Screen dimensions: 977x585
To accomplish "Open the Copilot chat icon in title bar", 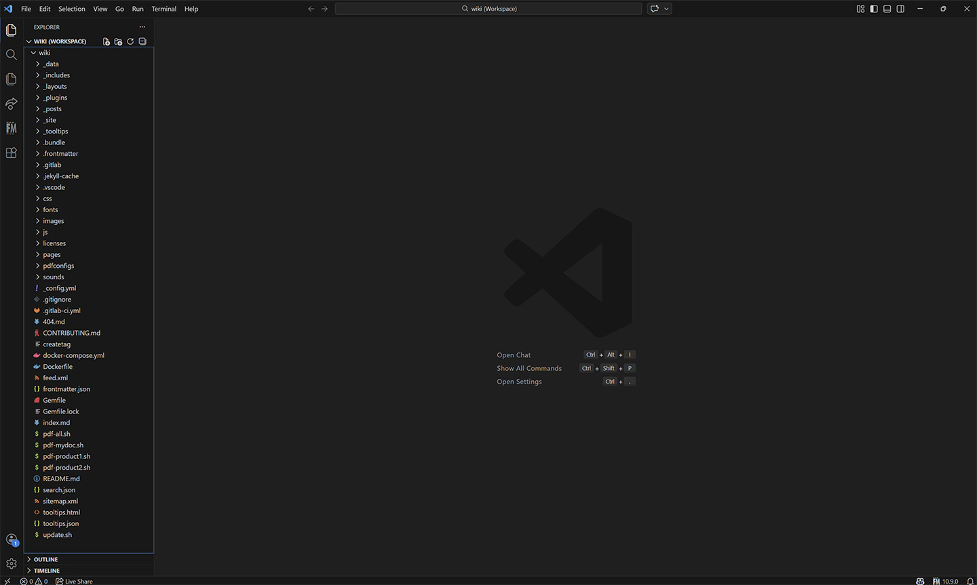I will point(655,9).
